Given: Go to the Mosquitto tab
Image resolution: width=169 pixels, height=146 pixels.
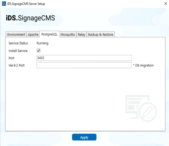Looking at the screenshot, I should tap(68, 35).
